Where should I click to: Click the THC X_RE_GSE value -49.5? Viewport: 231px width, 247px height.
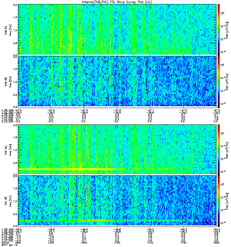point(51,229)
